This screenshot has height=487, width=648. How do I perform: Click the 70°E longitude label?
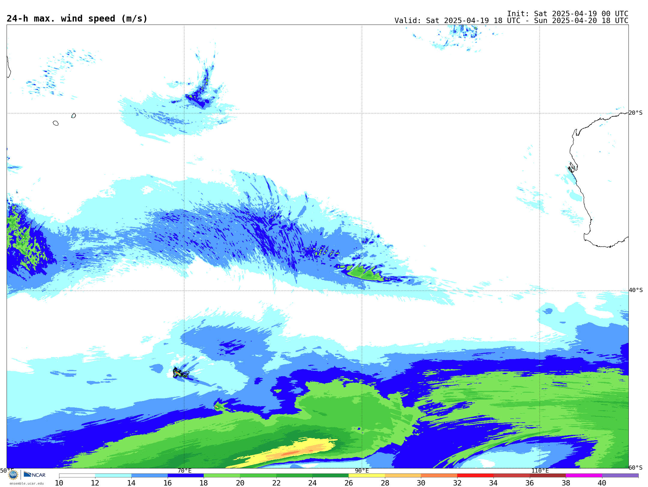click(184, 471)
